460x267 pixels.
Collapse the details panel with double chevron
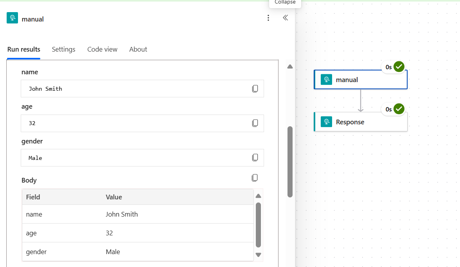tap(286, 18)
